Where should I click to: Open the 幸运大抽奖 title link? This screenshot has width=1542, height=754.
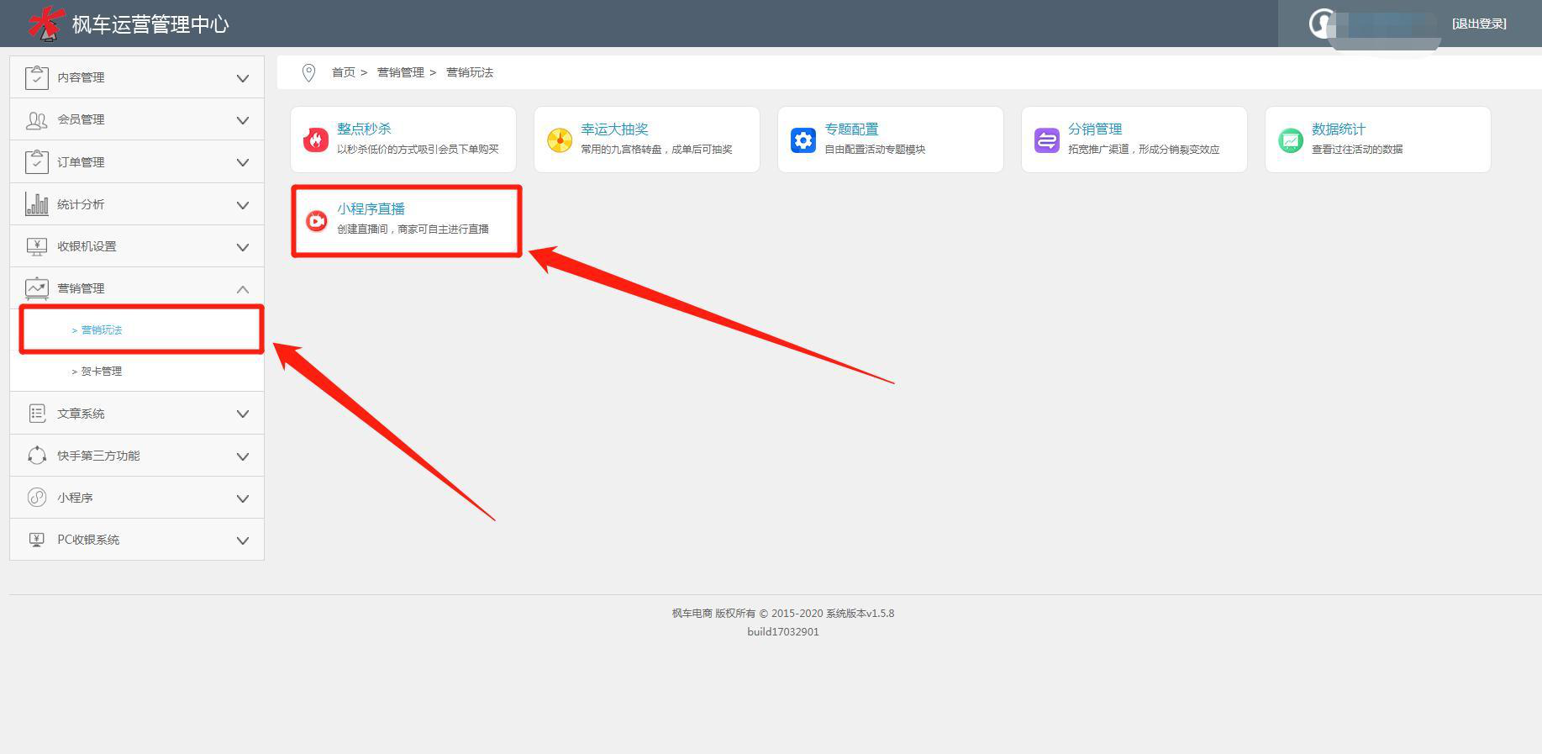click(614, 129)
